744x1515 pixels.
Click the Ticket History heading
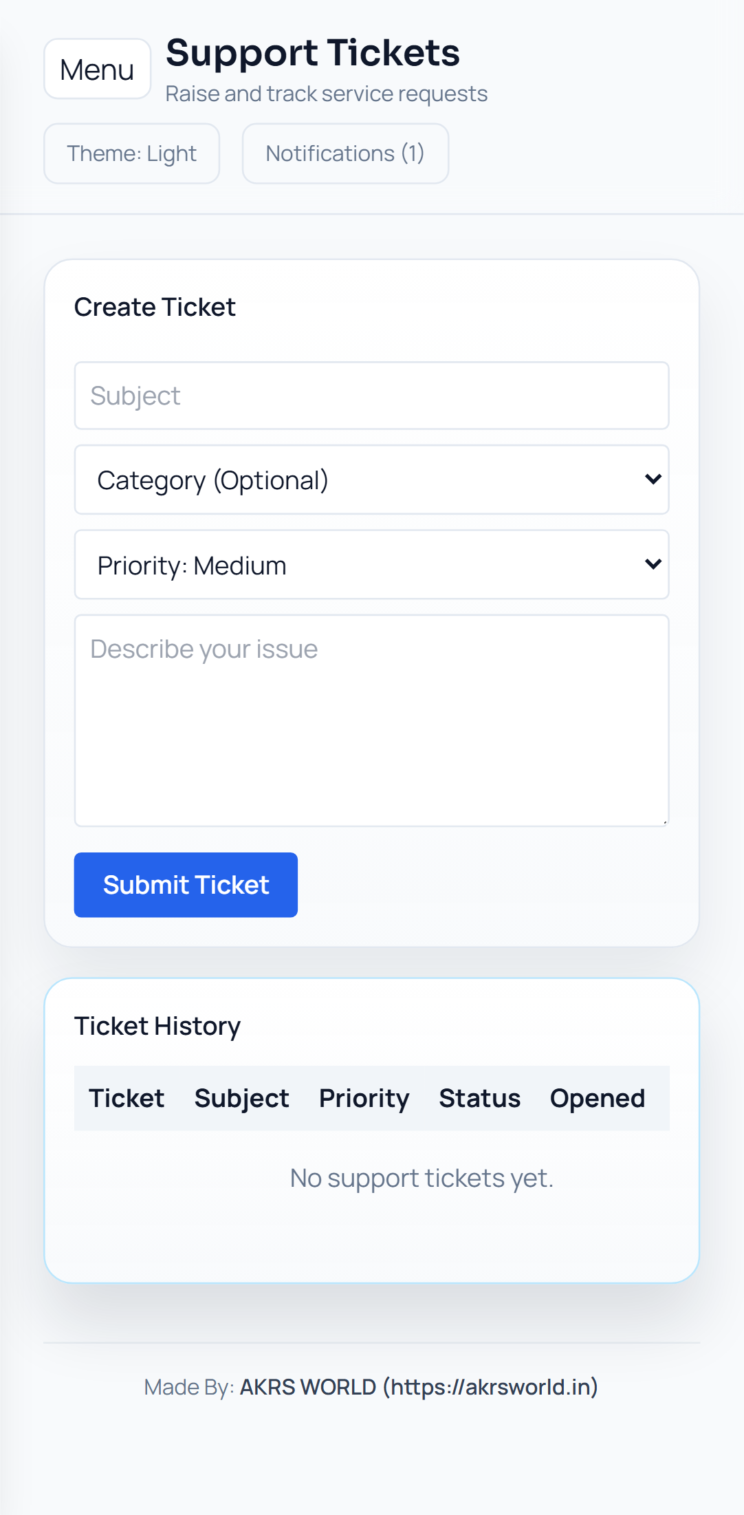tap(157, 1026)
